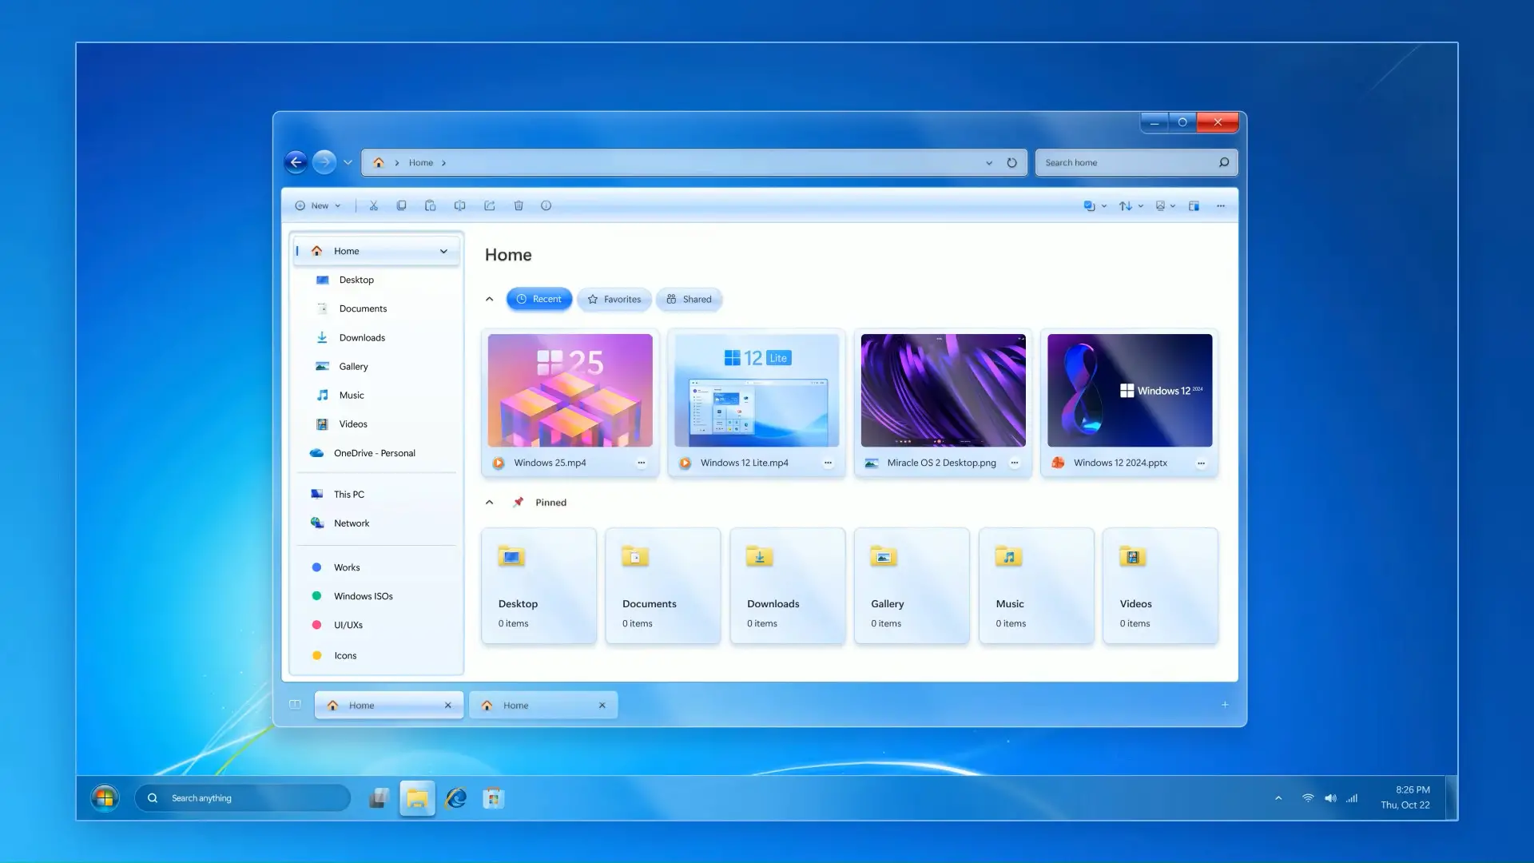
Task: Click the home icon in the address bar
Action: coord(379,162)
